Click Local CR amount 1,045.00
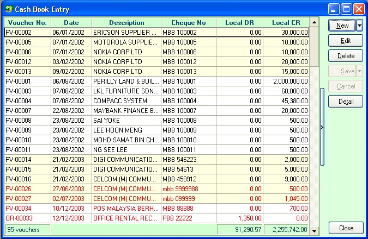Viewport: 368px width, 239px height. (x=286, y=199)
